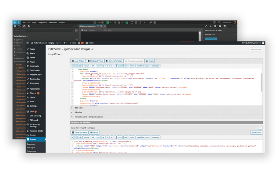Open the Today's Business – Staging site link
The height and width of the screenshot is (174, 279).
pyautogui.click(x=43, y=43)
